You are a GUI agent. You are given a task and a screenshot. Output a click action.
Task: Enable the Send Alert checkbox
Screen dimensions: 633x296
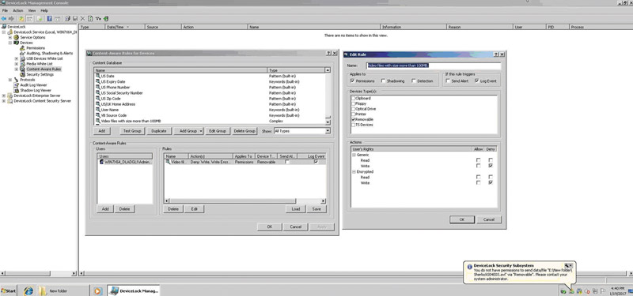coord(448,81)
